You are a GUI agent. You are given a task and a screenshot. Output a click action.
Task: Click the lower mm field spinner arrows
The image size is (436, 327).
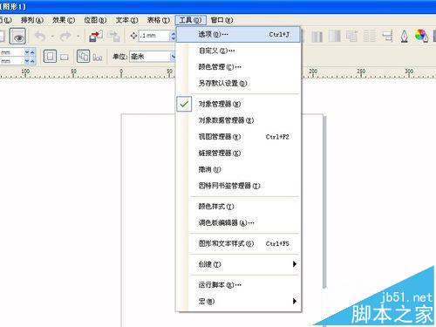[30, 61]
